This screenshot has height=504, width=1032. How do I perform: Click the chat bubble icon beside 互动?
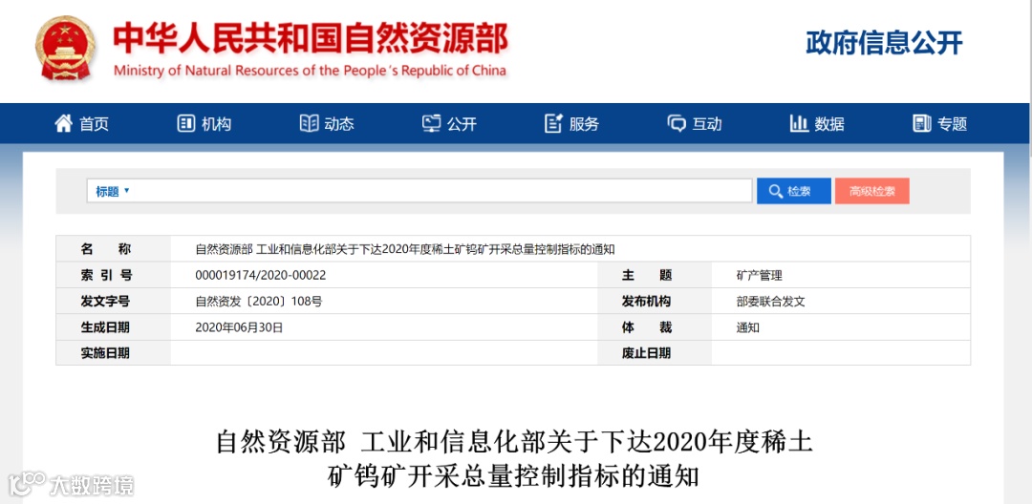click(x=676, y=123)
